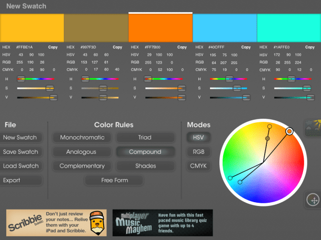The height and width of the screenshot is (240, 321).
Task: Switch mode to HSV
Action: click(x=198, y=138)
